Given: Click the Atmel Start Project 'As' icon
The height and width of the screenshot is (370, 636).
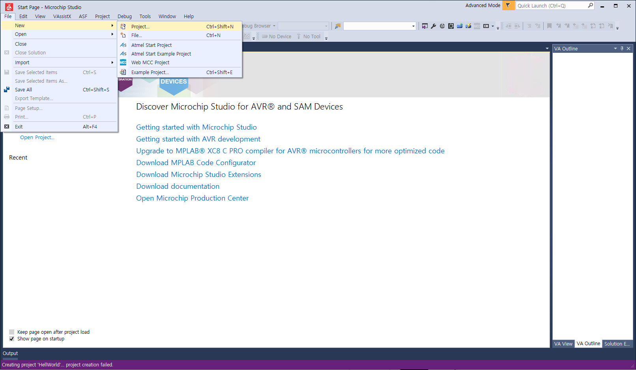Looking at the screenshot, I should click(123, 45).
